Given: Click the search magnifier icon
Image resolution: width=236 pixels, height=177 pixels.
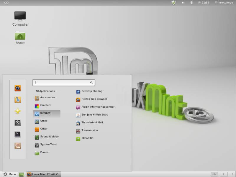Looking at the screenshot, I should [91, 83].
